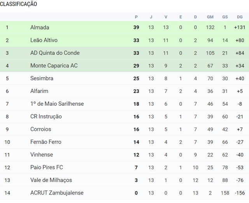
Task: Click the Paio Pires FC team name
Action: [x=47, y=167]
